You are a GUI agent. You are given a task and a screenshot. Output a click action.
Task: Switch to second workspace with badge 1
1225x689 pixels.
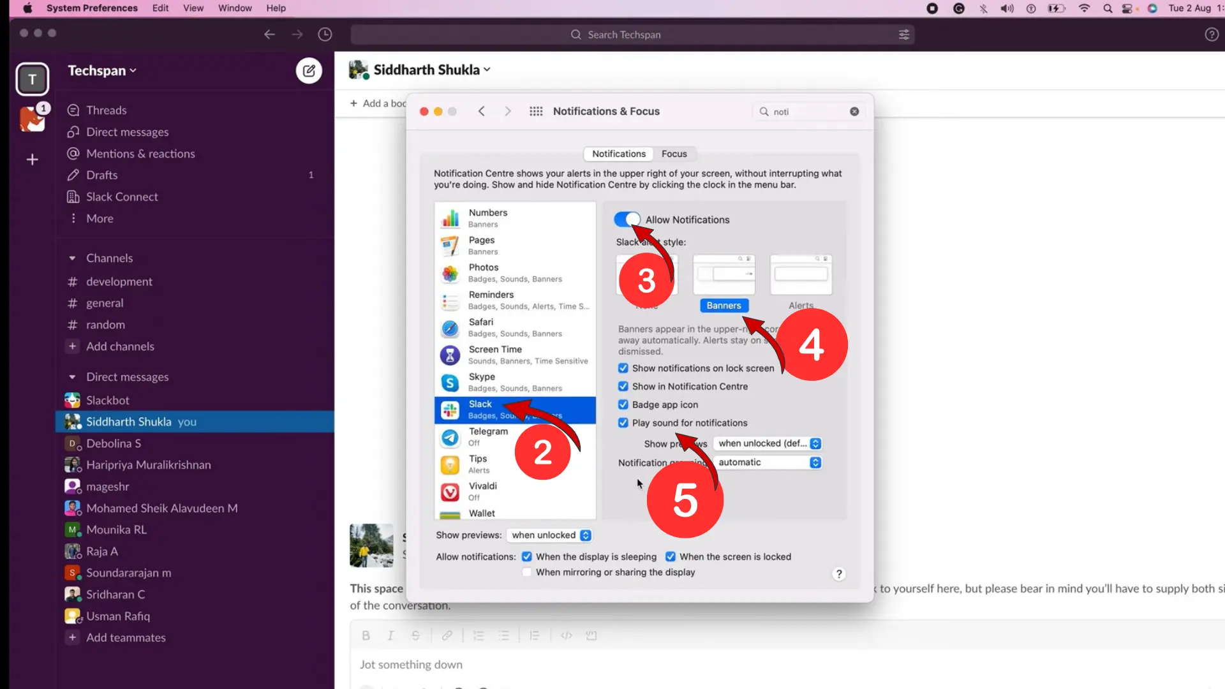pos(33,118)
